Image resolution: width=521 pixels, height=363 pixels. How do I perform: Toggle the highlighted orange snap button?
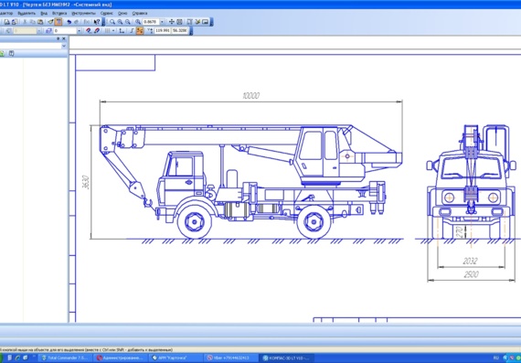coord(140,30)
